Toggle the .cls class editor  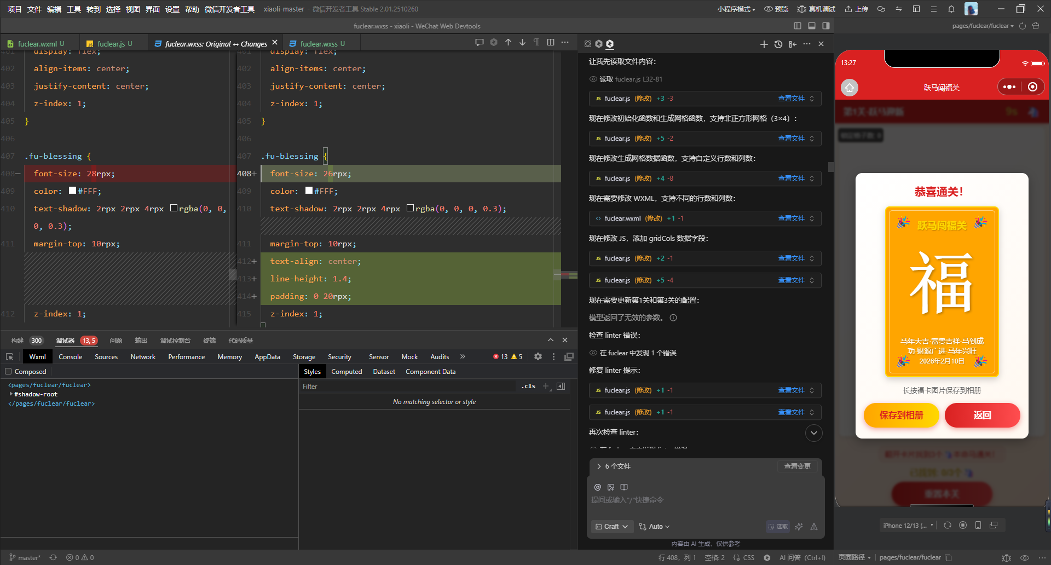(x=528, y=386)
